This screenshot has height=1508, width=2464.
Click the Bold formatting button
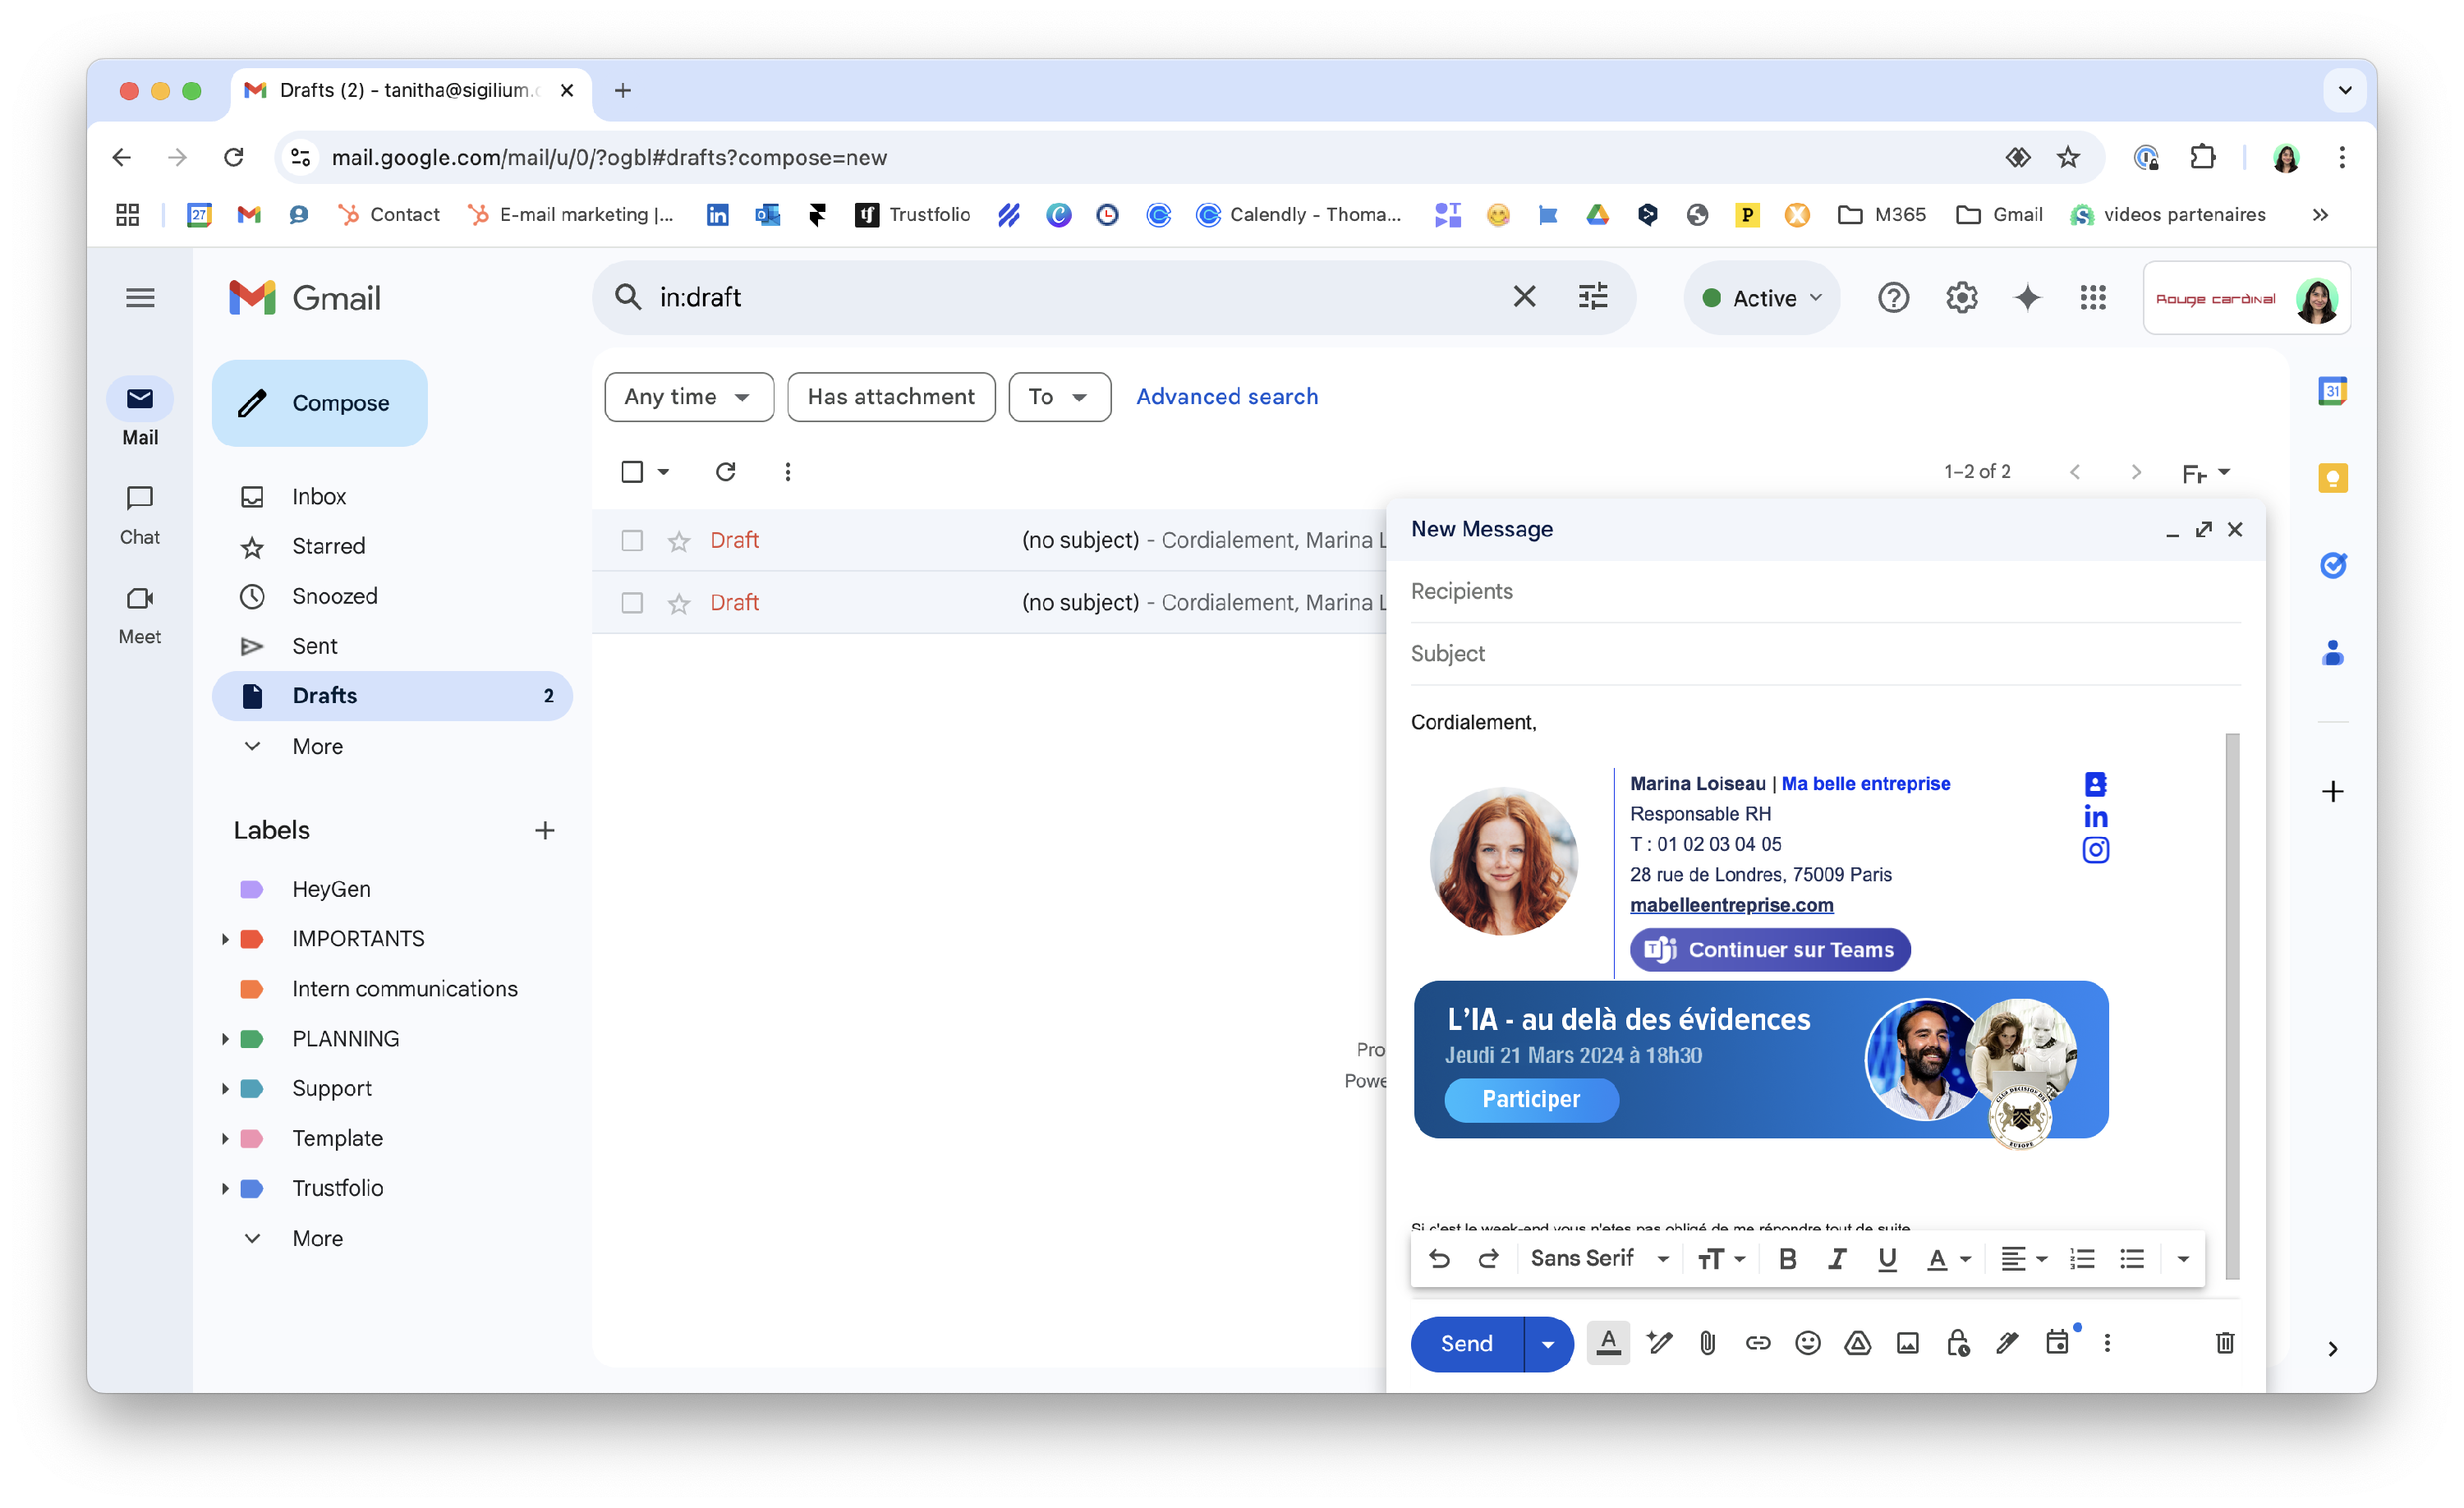pyautogui.click(x=1787, y=1259)
